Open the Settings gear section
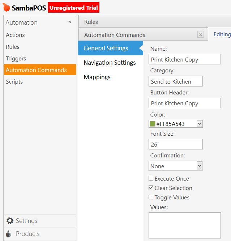 (x=10, y=221)
